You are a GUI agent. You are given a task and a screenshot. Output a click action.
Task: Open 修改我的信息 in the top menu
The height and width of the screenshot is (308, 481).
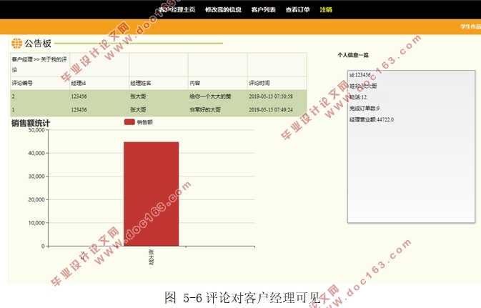(223, 10)
